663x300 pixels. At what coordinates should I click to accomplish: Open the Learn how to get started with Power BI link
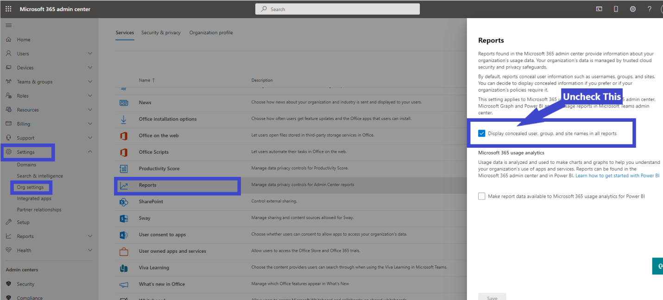point(618,175)
